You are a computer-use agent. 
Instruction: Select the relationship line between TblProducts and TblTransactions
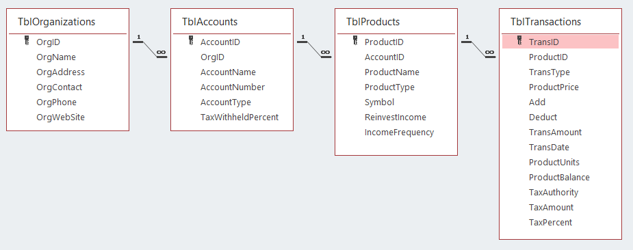point(479,48)
